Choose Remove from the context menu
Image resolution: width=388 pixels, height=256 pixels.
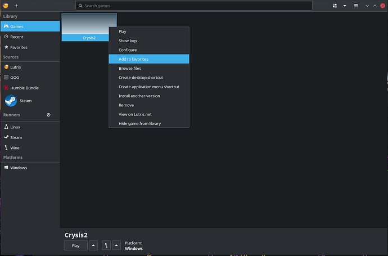point(149,105)
